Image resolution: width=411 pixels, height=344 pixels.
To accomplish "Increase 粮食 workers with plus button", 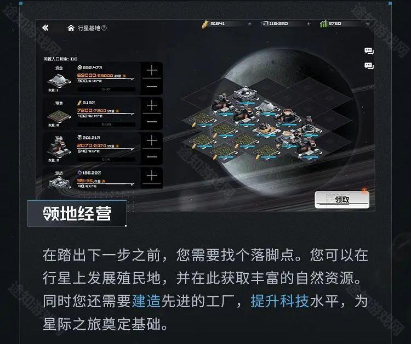I will (152, 105).
